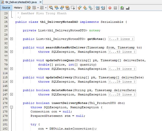162x131 pixels.
Task: Close the tbl_DeliveryNotesDAO.java tab
Action: (40, 2)
